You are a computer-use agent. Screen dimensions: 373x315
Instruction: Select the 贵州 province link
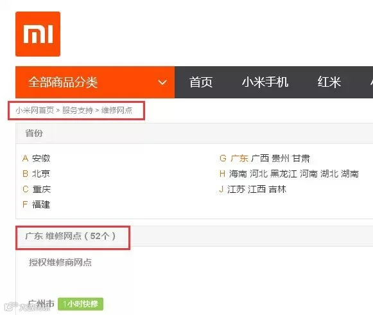[x=281, y=158]
